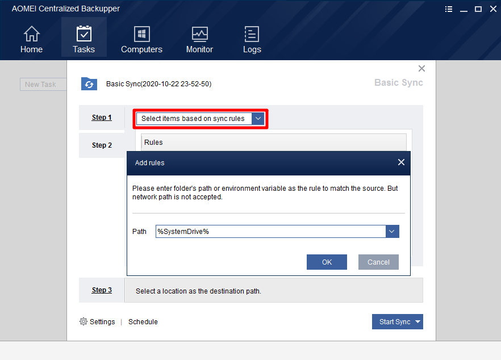This screenshot has width=501, height=360.
Task: Cancel the Add rules dialog
Action: 378,262
